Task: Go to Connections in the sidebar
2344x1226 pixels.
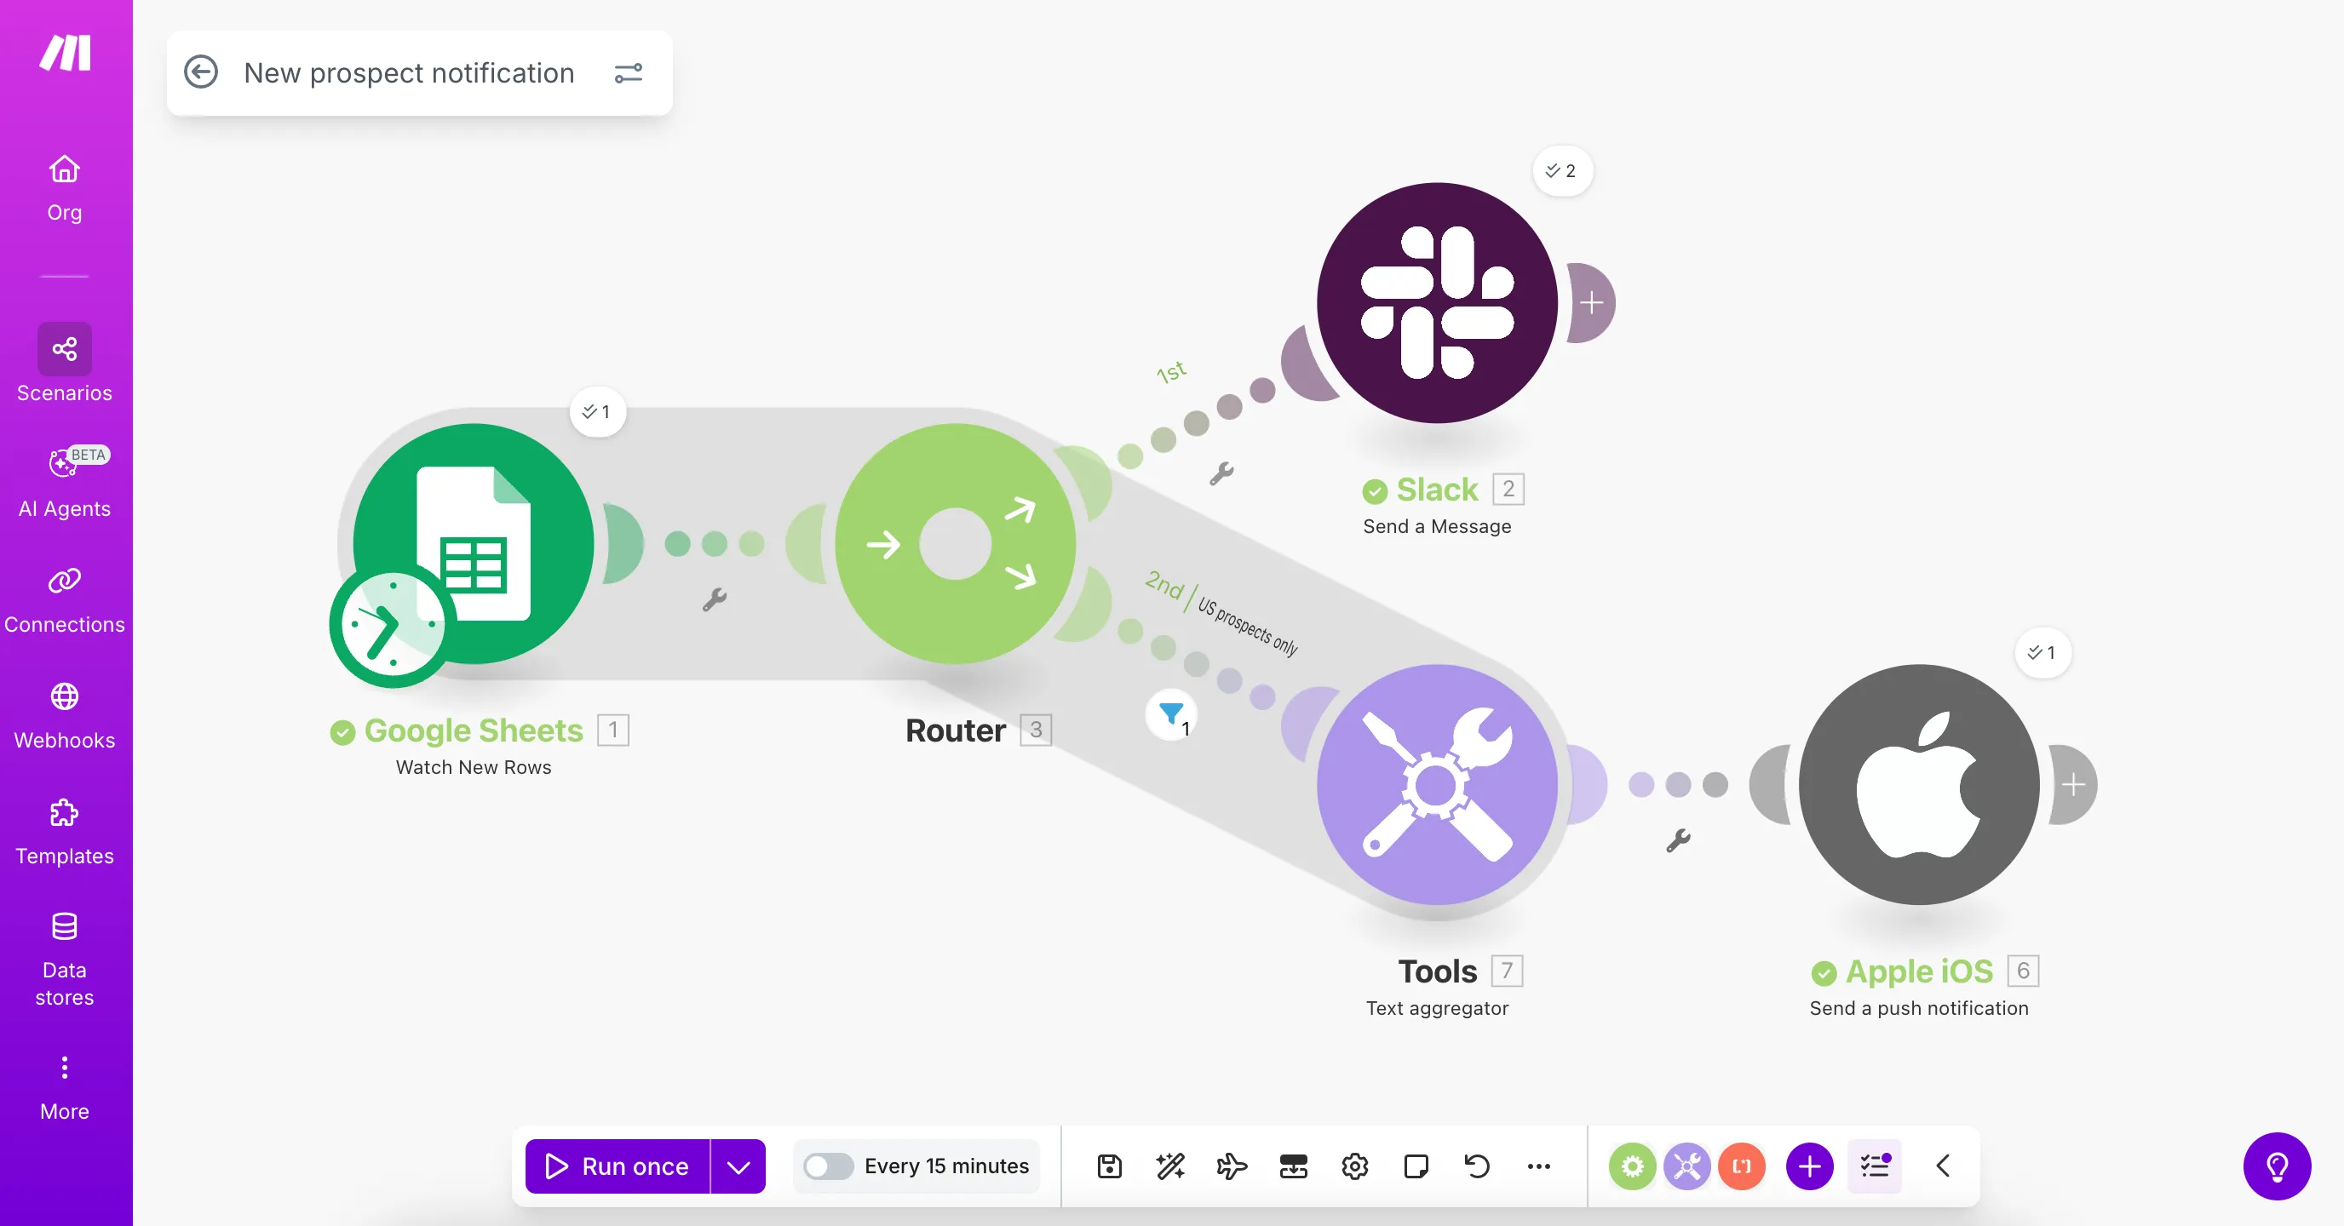Action: click(x=65, y=599)
